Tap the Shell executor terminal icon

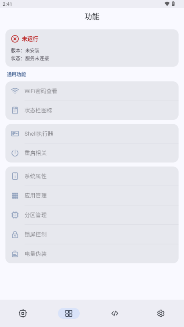click(15, 134)
